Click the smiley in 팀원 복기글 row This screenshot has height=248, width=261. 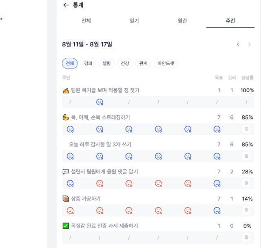[100, 102]
